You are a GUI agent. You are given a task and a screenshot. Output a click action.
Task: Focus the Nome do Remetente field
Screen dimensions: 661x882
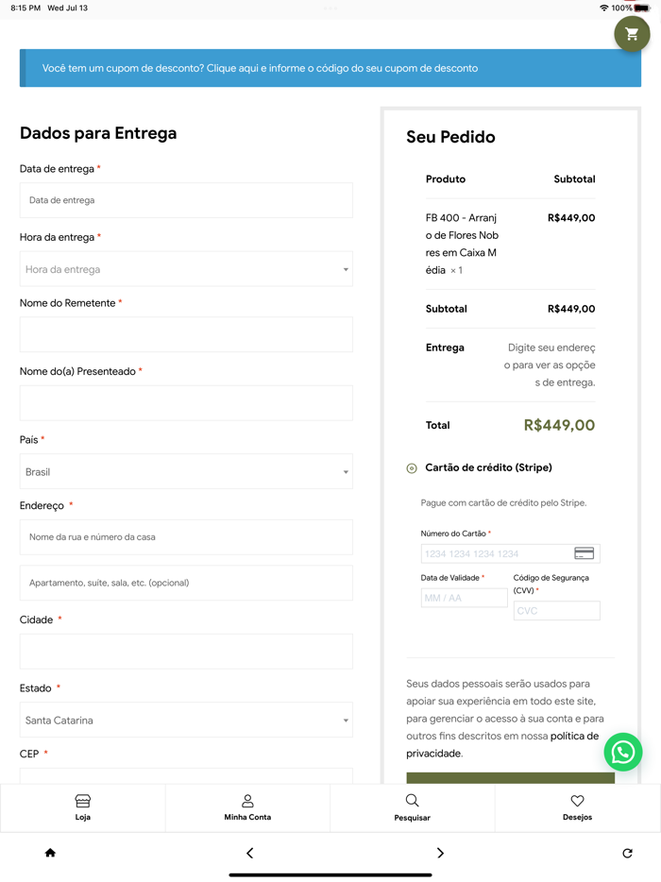coord(186,334)
